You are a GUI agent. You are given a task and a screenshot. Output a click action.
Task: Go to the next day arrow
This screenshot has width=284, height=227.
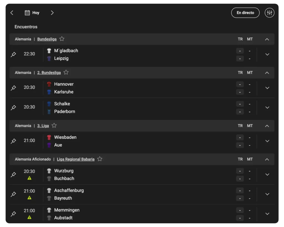(x=52, y=13)
